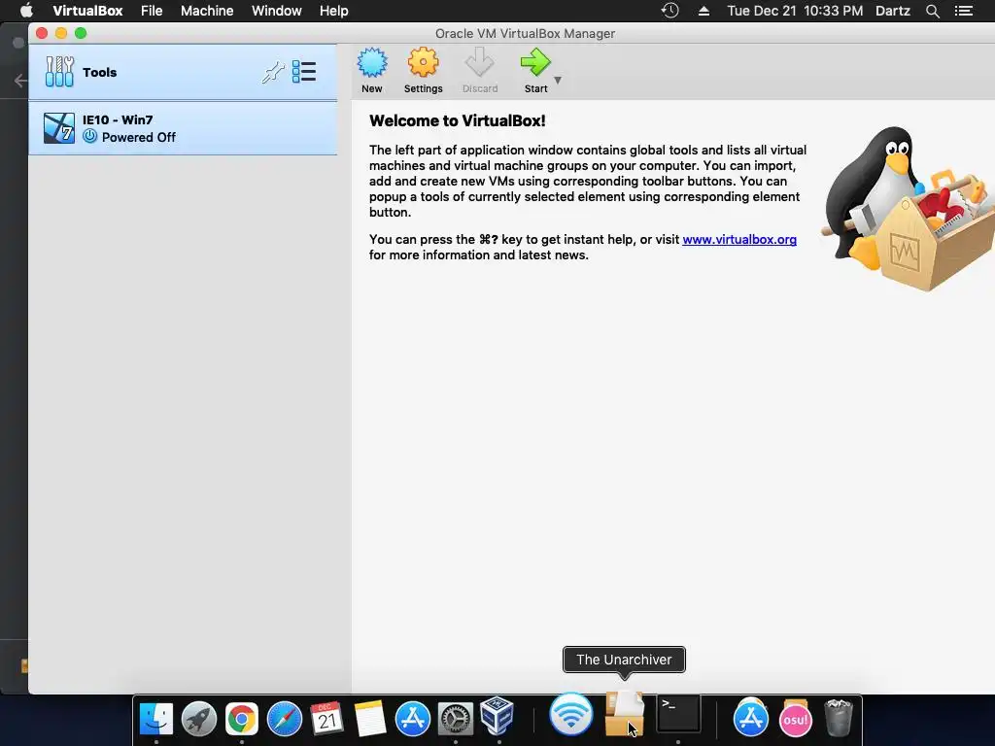Open The Unarchiver from the Dock
995x746 pixels.
625,714
